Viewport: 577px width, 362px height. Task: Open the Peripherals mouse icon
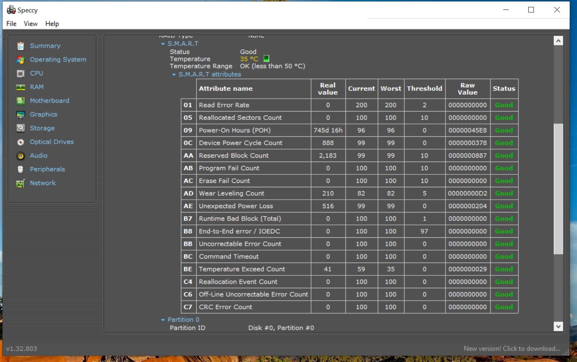20,169
